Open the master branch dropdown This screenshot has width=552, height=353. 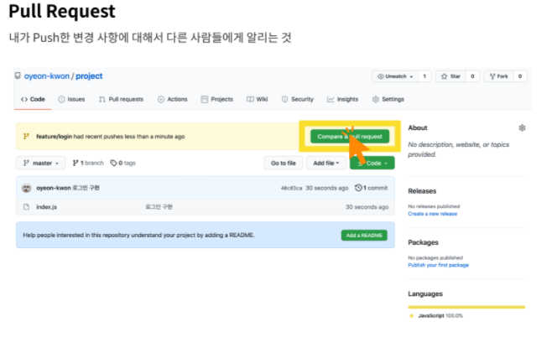tap(41, 163)
